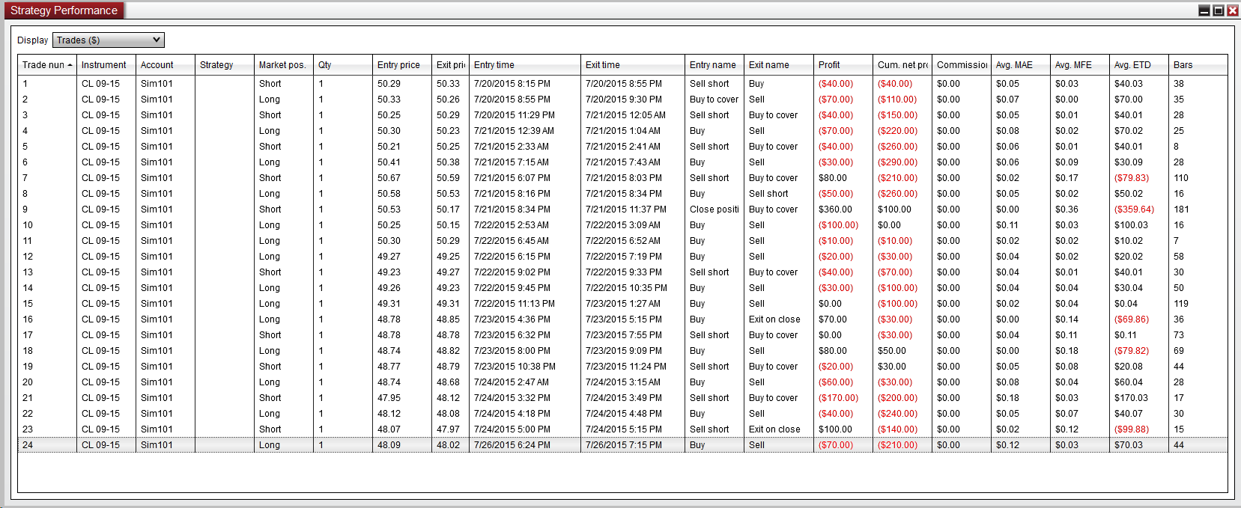
Task: Sort by Exit time column header
Action: point(633,65)
